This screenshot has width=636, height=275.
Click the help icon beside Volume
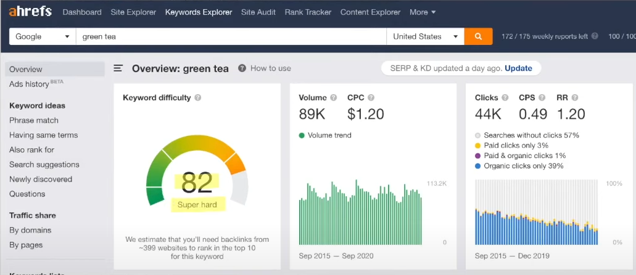point(334,98)
